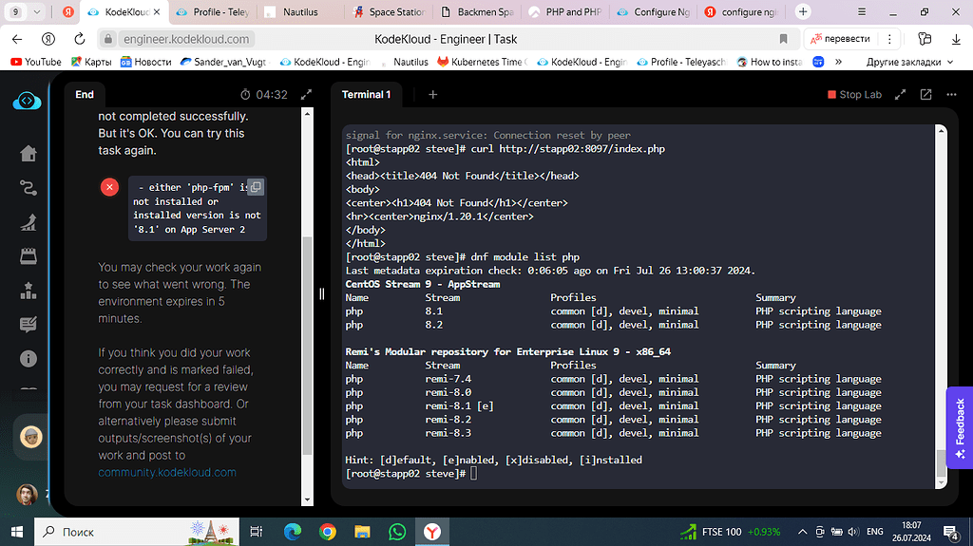Open the avatar badge in sidebar
The height and width of the screenshot is (546, 973).
(x=30, y=437)
